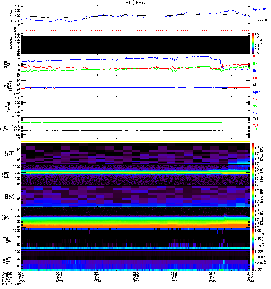
Task: Select the red Te perpendicular legend label
Action: [256, 125]
